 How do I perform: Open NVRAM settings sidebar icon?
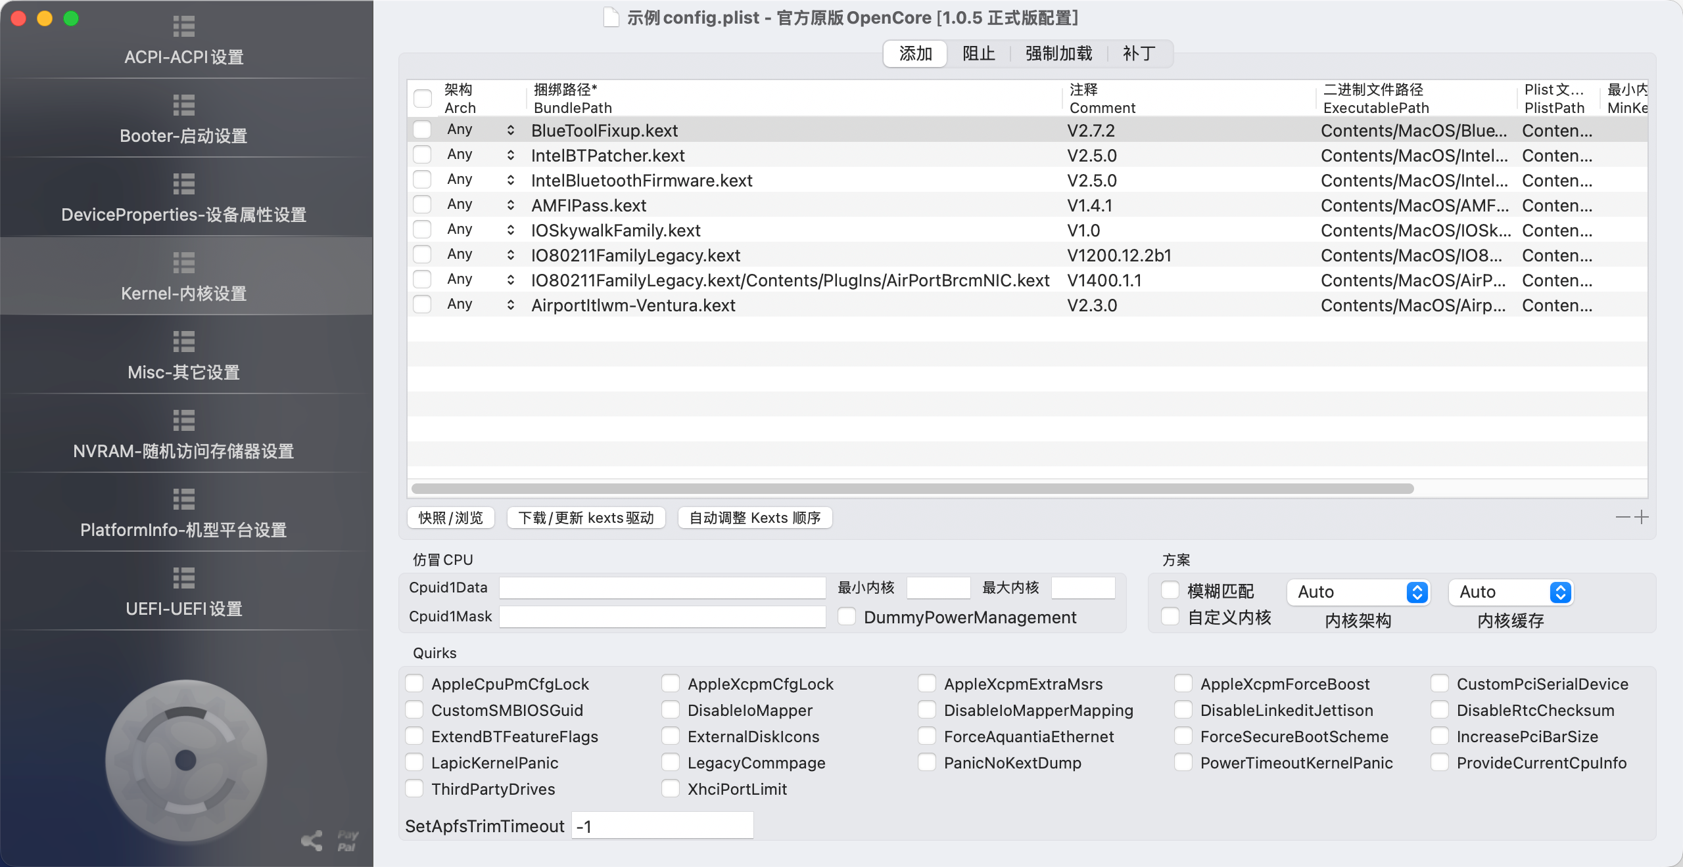click(184, 420)
